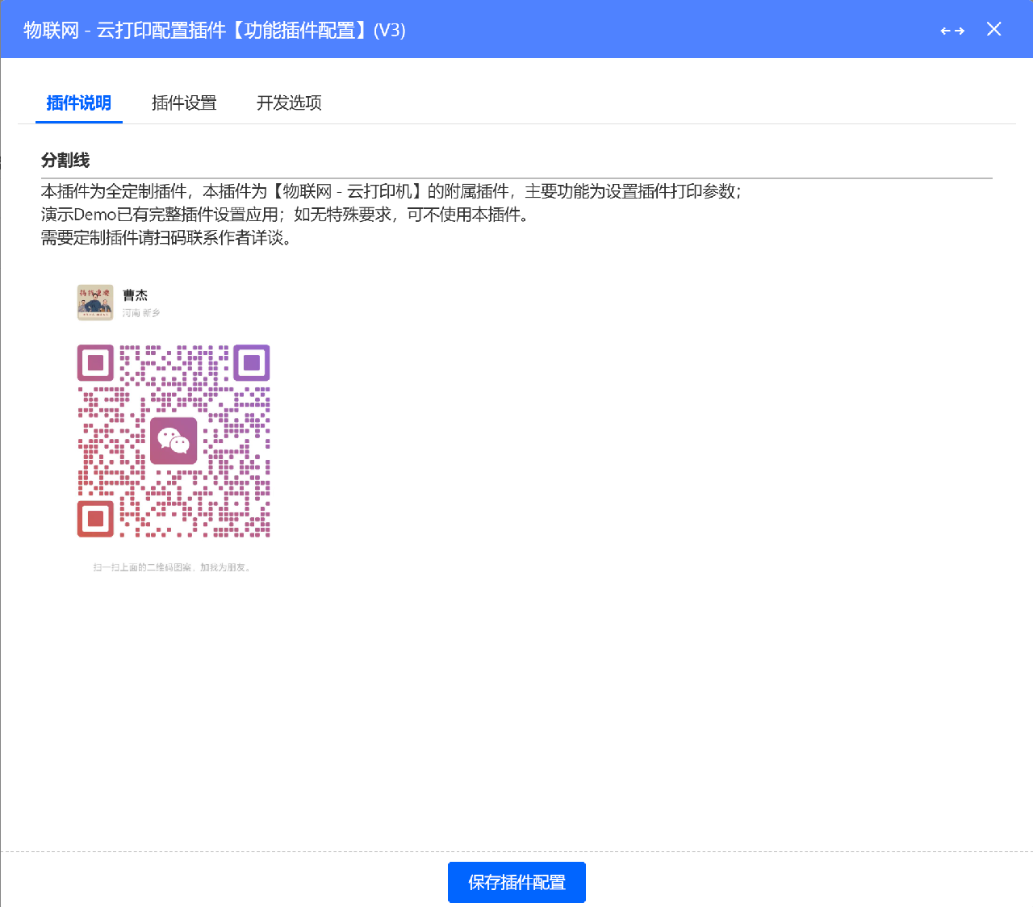Click the QR code's top-right purple finder square
Image resolution: width=1033 pixels, height=907 pixels.
pos(252,362)
